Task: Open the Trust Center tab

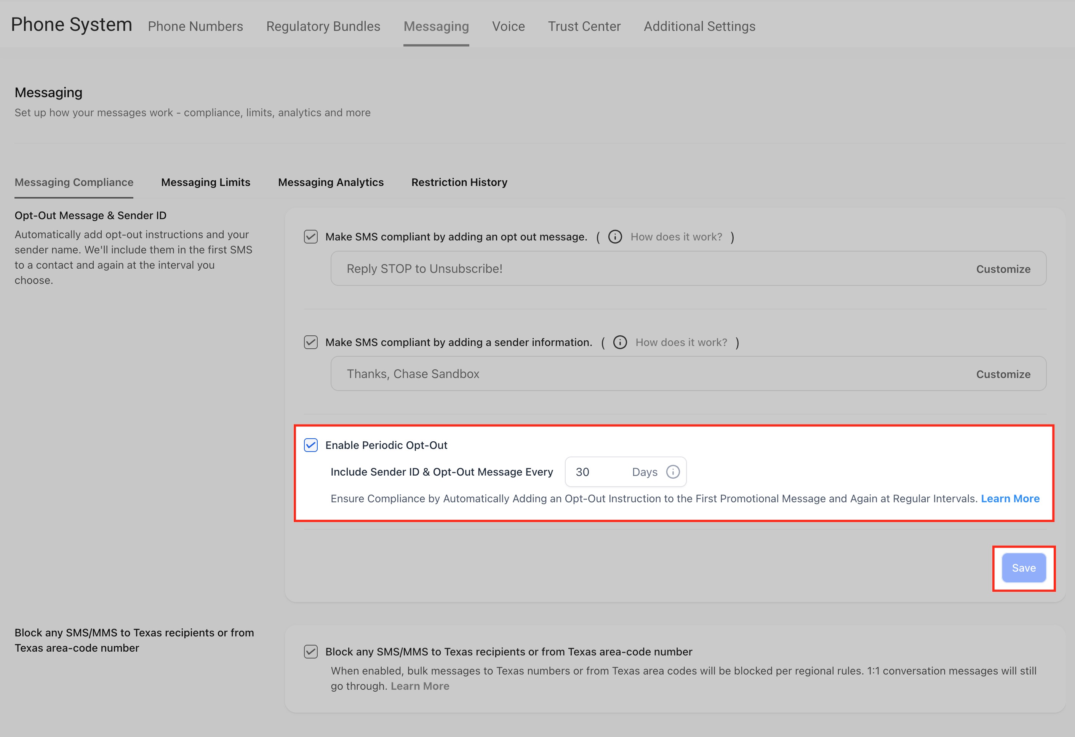Action: [x=584, y=26]
